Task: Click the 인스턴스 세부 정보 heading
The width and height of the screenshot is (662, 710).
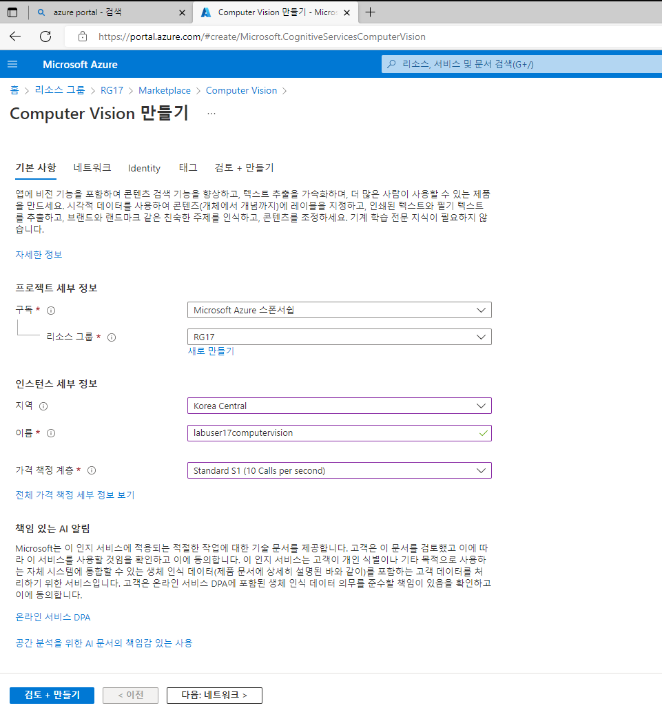Action: click(x=56, y=384)
